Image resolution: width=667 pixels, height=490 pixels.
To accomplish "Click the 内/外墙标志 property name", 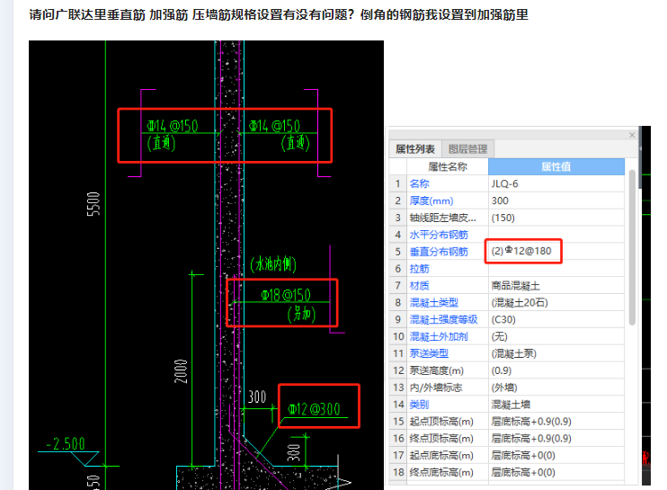I will coord(436,388).
